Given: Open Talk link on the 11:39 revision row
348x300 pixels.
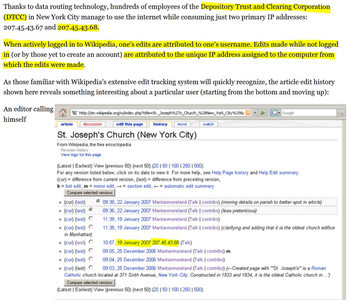Looking at the screenshot, I should 194,219.
